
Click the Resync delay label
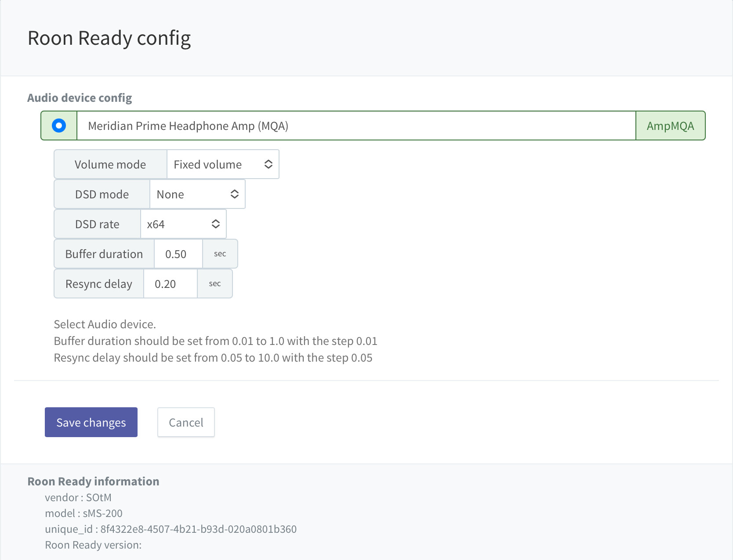click(x=99, y=284)
